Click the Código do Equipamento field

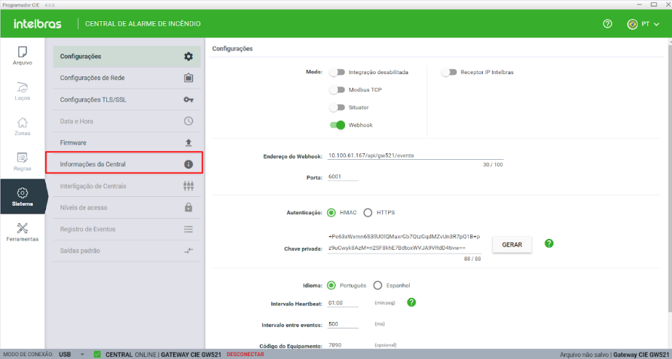(343, 345)
